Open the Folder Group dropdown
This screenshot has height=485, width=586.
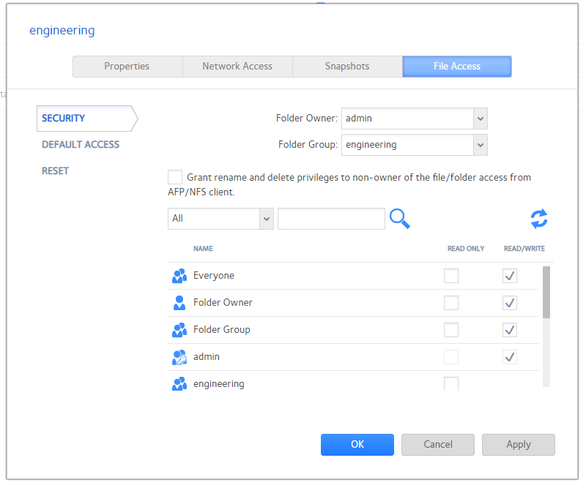pyautogui.click(x=480, y=145)
